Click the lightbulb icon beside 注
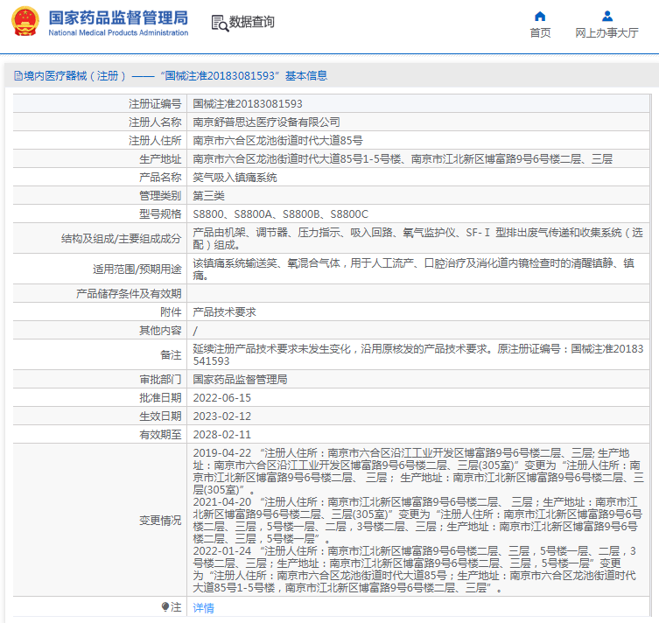The width and height of the screenshot is (659, 623). click(x=165, y=606)
